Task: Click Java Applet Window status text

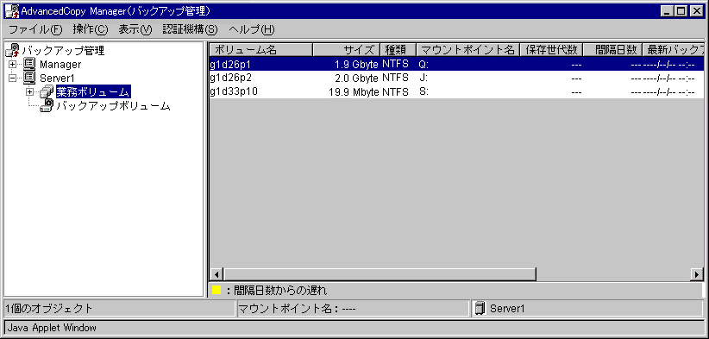Action: coord(52,328)
